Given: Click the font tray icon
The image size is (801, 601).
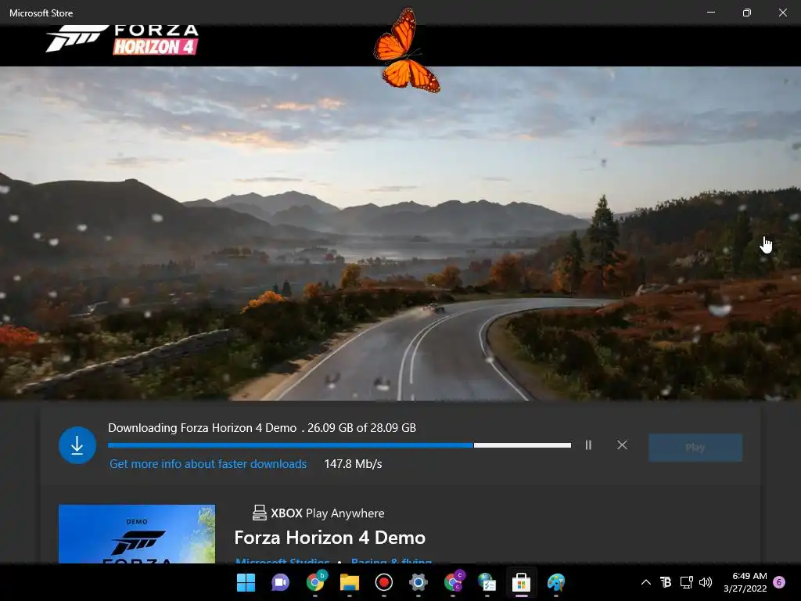Looking at the screenshot, I should (x=666, y=582).
